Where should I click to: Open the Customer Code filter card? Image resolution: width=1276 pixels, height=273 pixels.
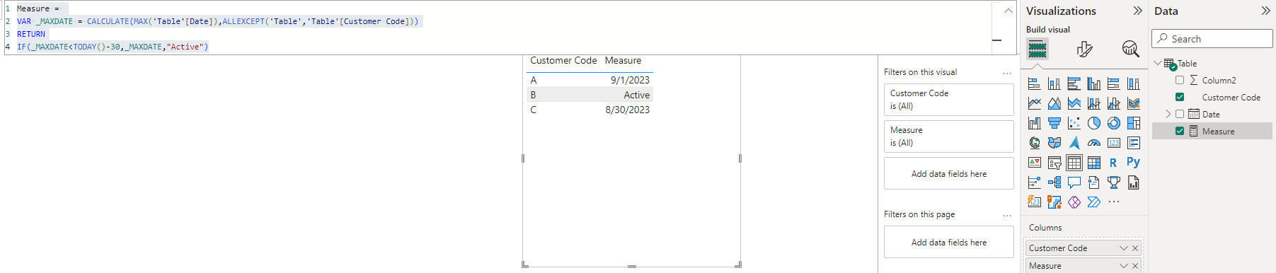948,100
